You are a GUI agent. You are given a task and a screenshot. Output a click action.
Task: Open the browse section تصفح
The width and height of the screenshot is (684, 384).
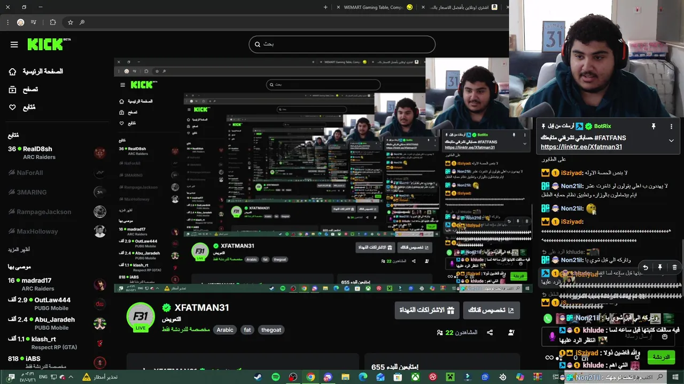pyautogui.click(x=23, y=90)
